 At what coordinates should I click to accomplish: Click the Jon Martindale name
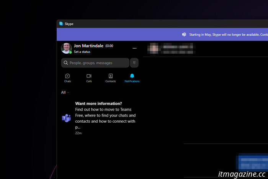point(88,46)
